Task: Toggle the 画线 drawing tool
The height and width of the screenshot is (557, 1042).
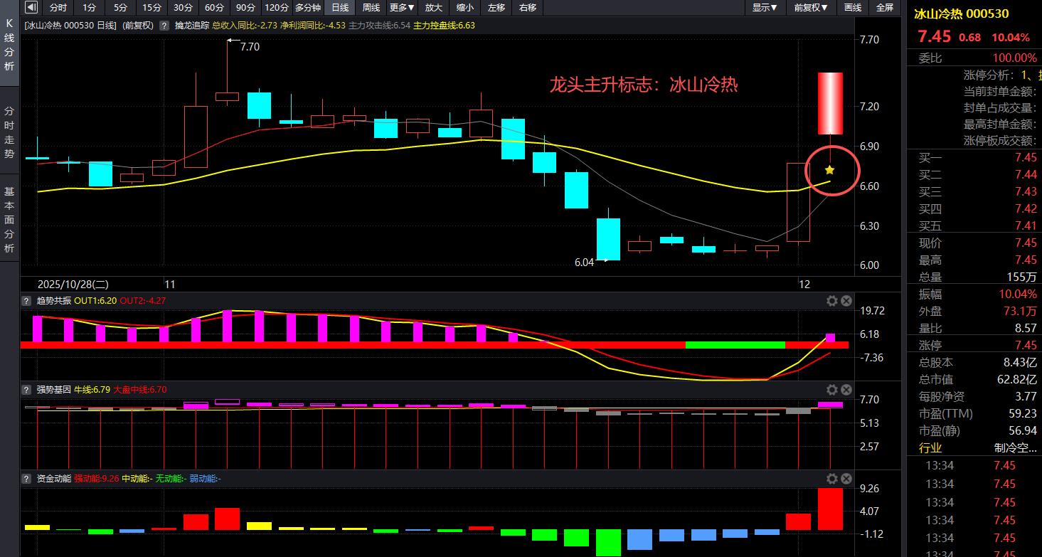Action: click(853, 8)
